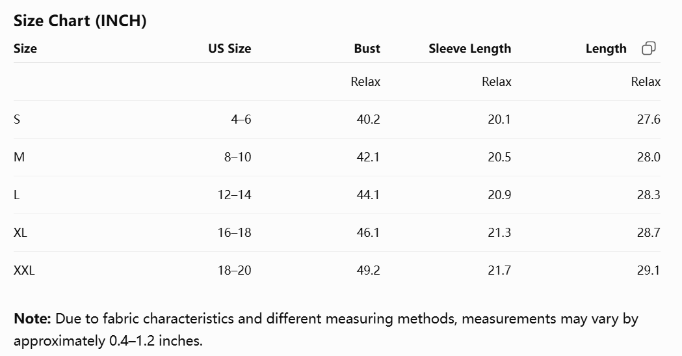Image resolution: width=682 pixels, height=356 pixels.
Task: Click the S size row label
Action: [17, 119]
